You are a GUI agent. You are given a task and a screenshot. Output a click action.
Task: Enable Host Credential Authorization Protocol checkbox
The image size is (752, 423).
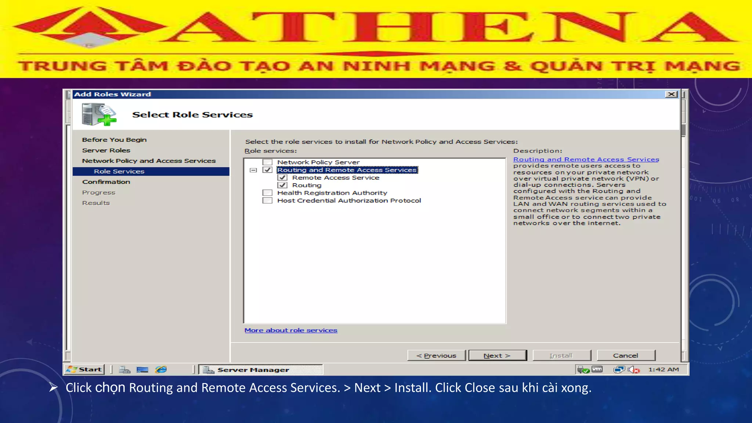(267, 200)
